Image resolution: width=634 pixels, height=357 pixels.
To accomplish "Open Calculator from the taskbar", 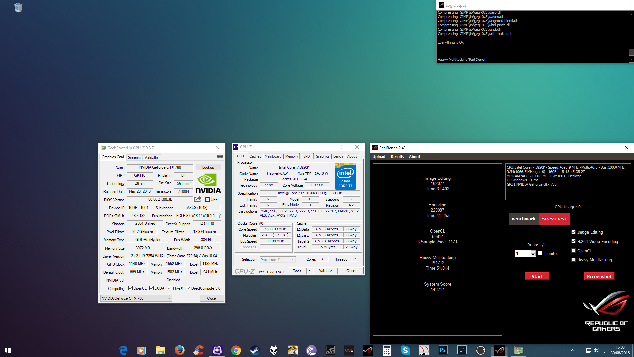I will tap(387, 350).
